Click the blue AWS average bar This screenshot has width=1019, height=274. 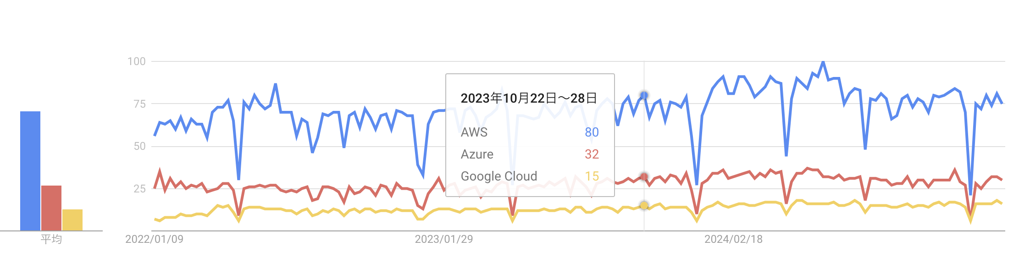pos(30,171)
